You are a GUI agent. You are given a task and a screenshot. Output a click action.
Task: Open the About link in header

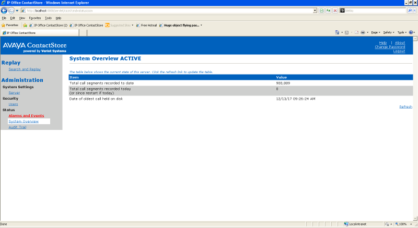[x=400, y=43]
